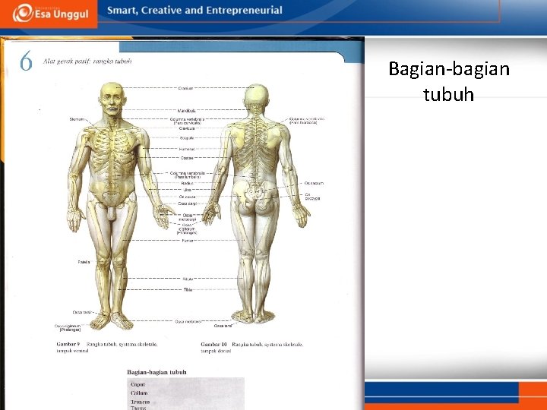
Task: Click the Esa Unggul logo
Action: click(51, 13)
